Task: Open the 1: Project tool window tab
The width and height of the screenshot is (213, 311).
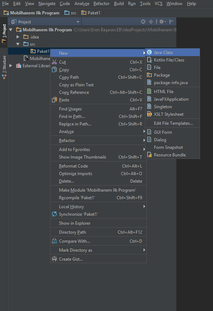Action: pos(4,33)
